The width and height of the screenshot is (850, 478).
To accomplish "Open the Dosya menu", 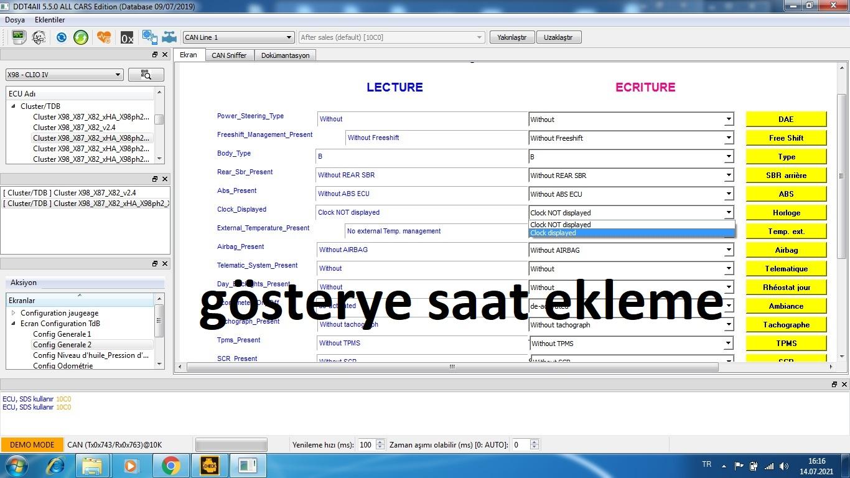I will click(x=15, y=20).
